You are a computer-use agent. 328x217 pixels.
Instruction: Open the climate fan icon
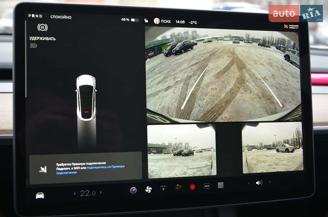point(148,190)
